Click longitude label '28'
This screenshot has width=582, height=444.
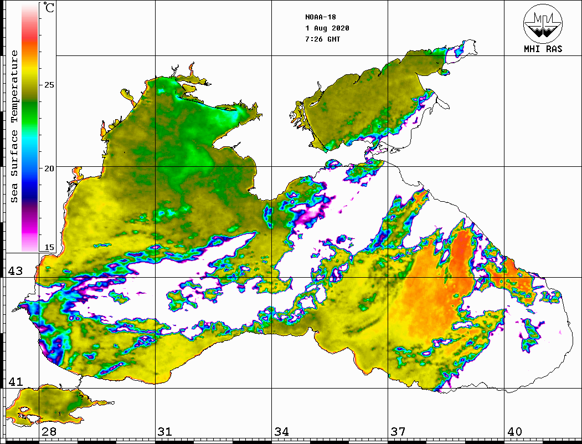point(49,432)
